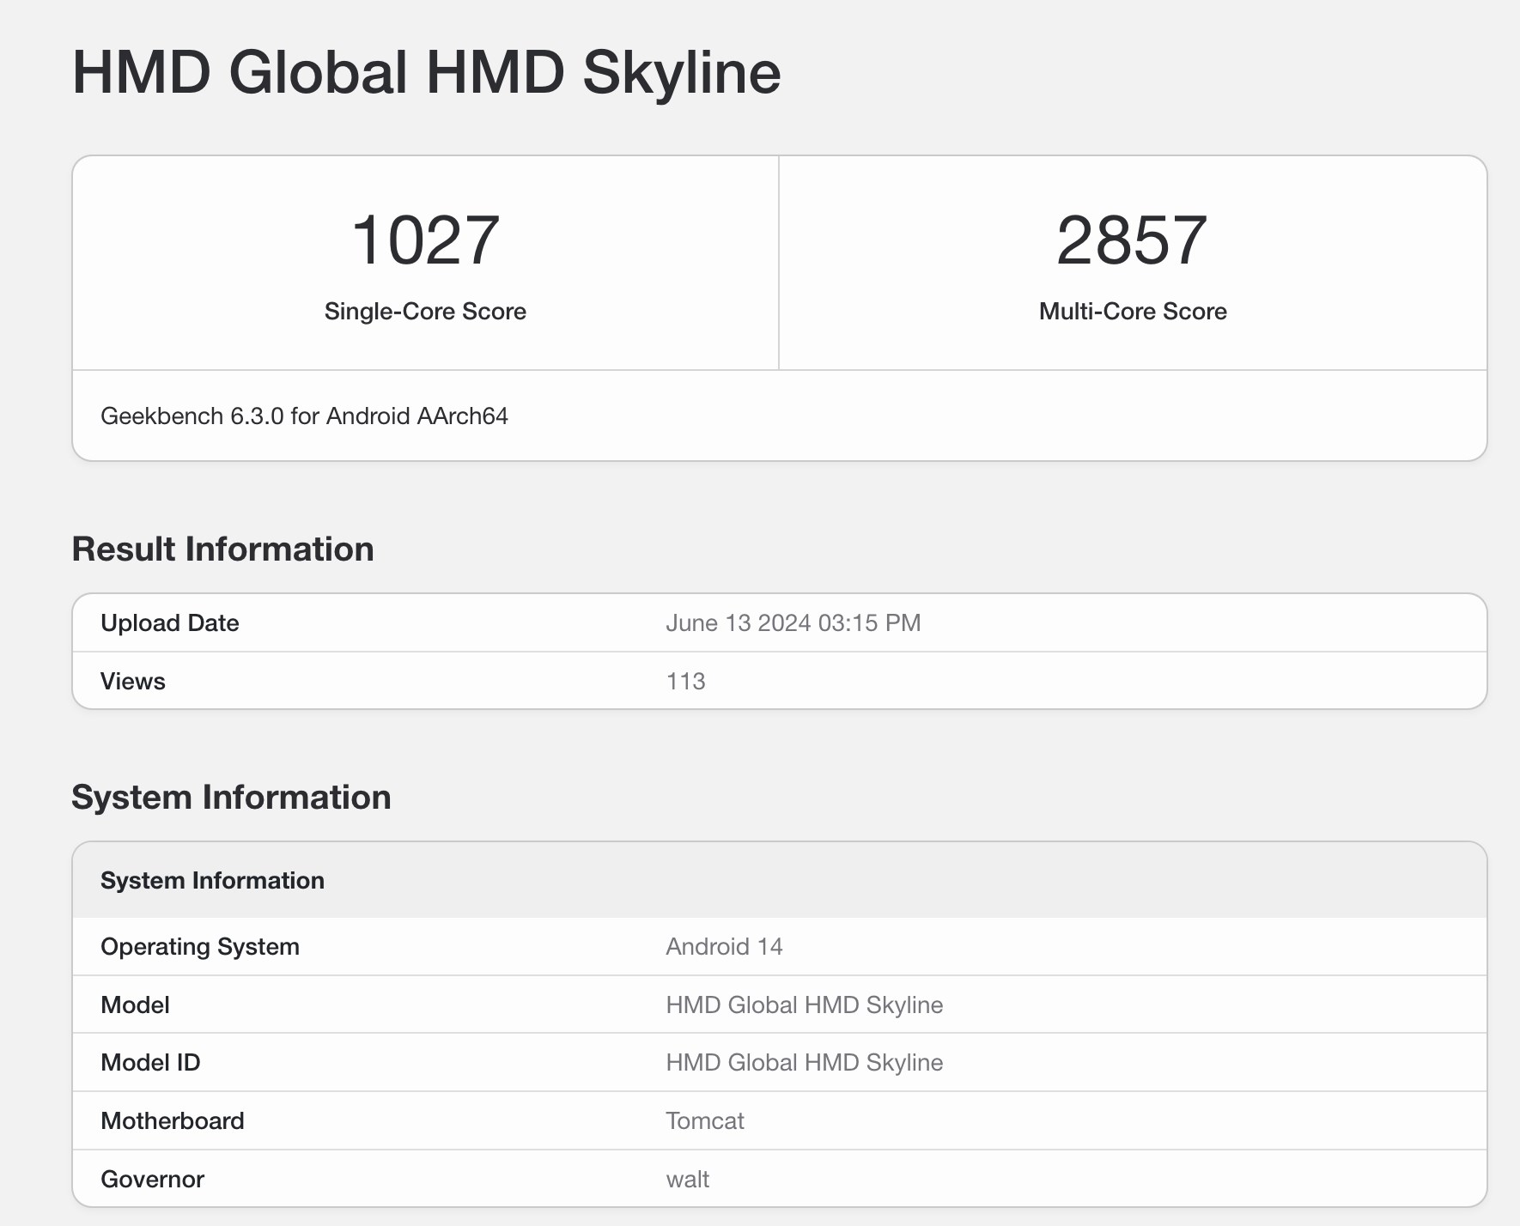
Task: Click the Governor row label
Action: [152, 1180]
